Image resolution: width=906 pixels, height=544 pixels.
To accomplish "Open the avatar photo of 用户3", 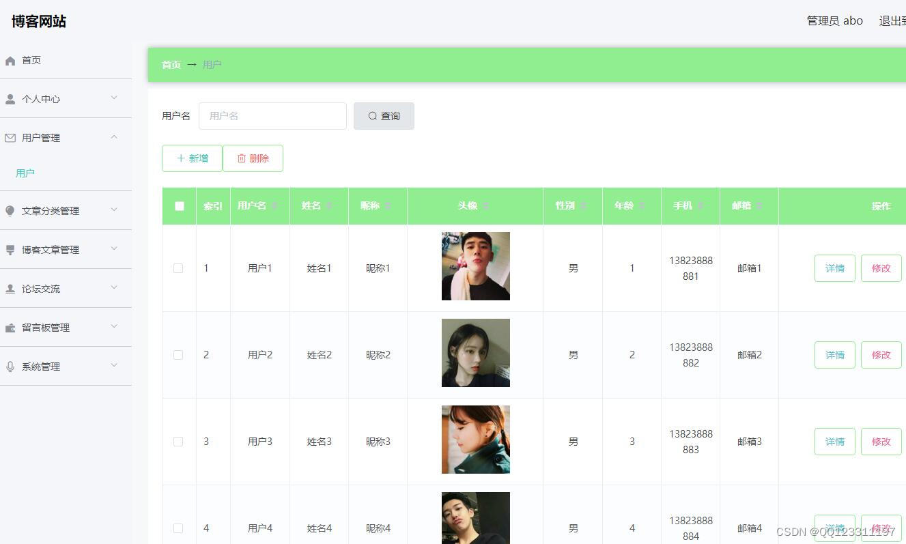I will click(476, 440).
